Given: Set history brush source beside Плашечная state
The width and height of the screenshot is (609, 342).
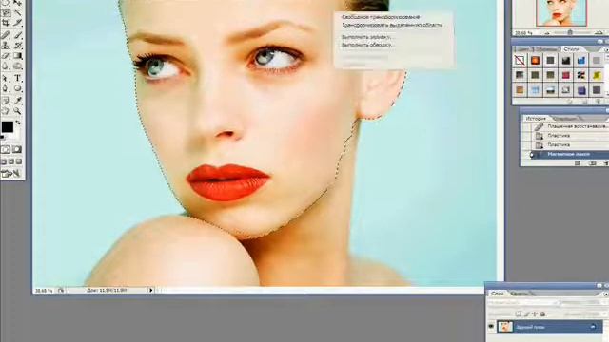Looking at the screenshot, I should pos(525,126).
